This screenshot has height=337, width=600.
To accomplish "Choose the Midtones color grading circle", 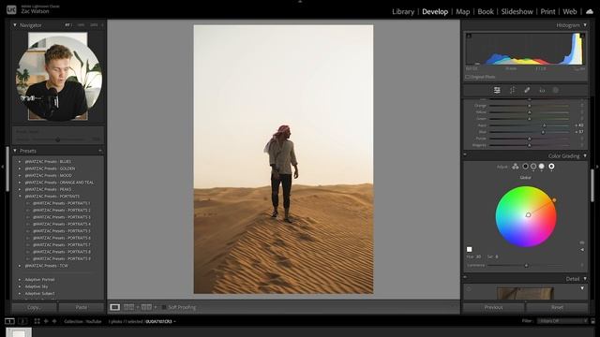I will tap(533, 167).
